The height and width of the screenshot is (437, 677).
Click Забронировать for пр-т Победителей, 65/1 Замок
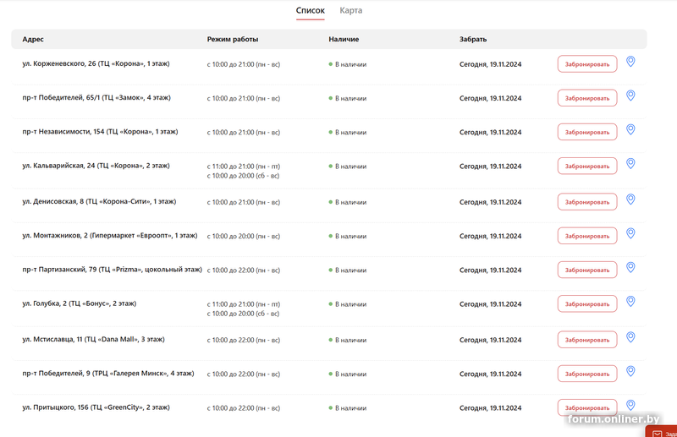tap(587, 98)
